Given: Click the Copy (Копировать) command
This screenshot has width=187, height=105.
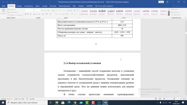Looking at the screenshot, I should [x=12, y=12].
